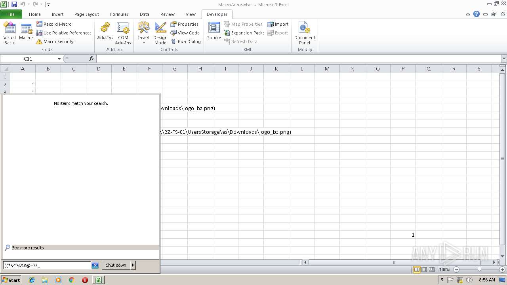Open Shut down options arrow
The image size is (507, 285).
(x=133, y=265)
